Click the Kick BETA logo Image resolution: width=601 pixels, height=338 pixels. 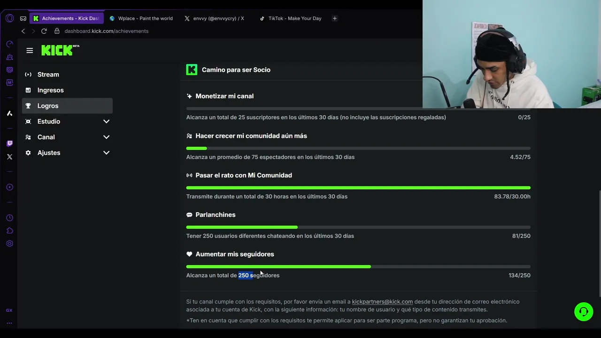60,50
